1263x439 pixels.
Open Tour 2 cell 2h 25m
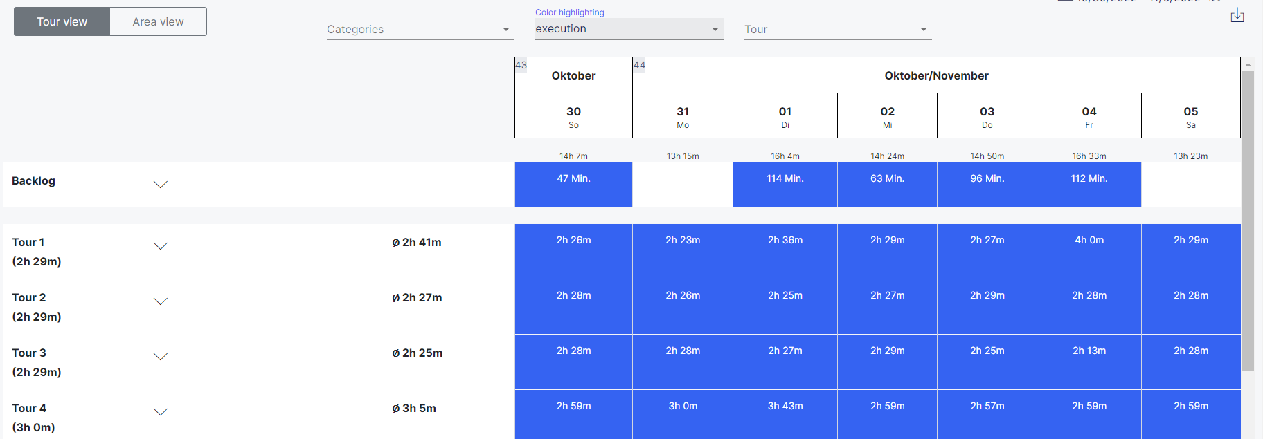tap(785, 306)
